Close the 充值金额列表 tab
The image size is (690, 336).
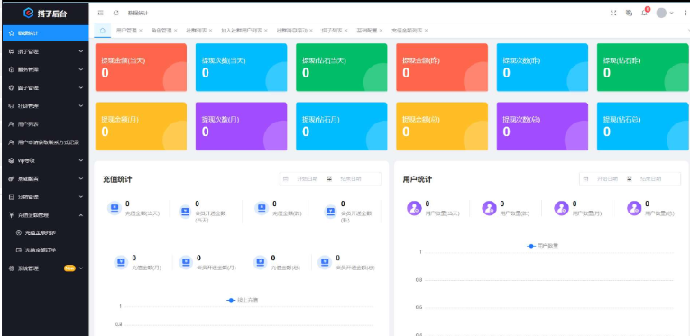pos(426,31)
